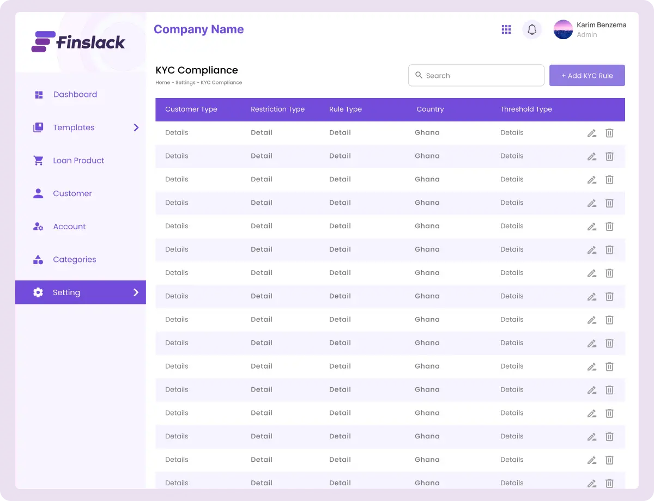654x501 pixels.
Task: Click the Dashboard grid icon in sidebar
Action: tap(39, 95)
